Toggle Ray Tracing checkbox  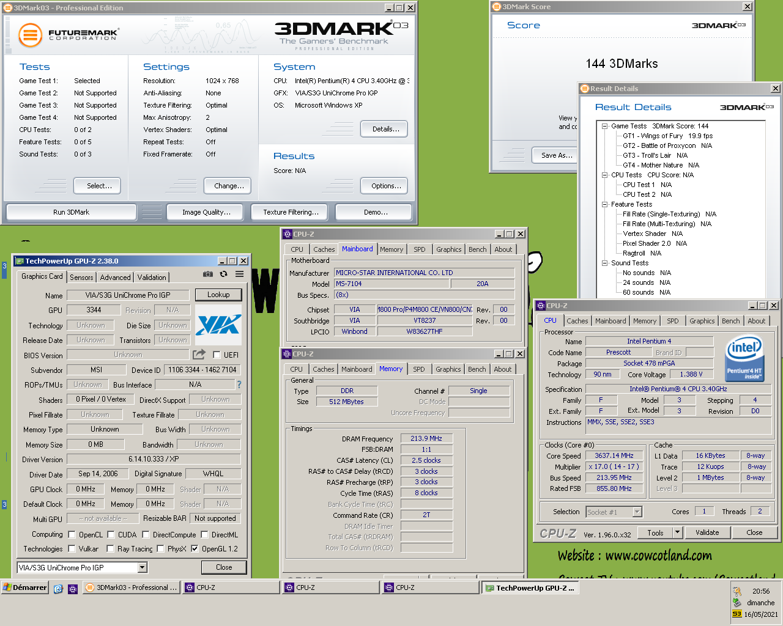111,549
